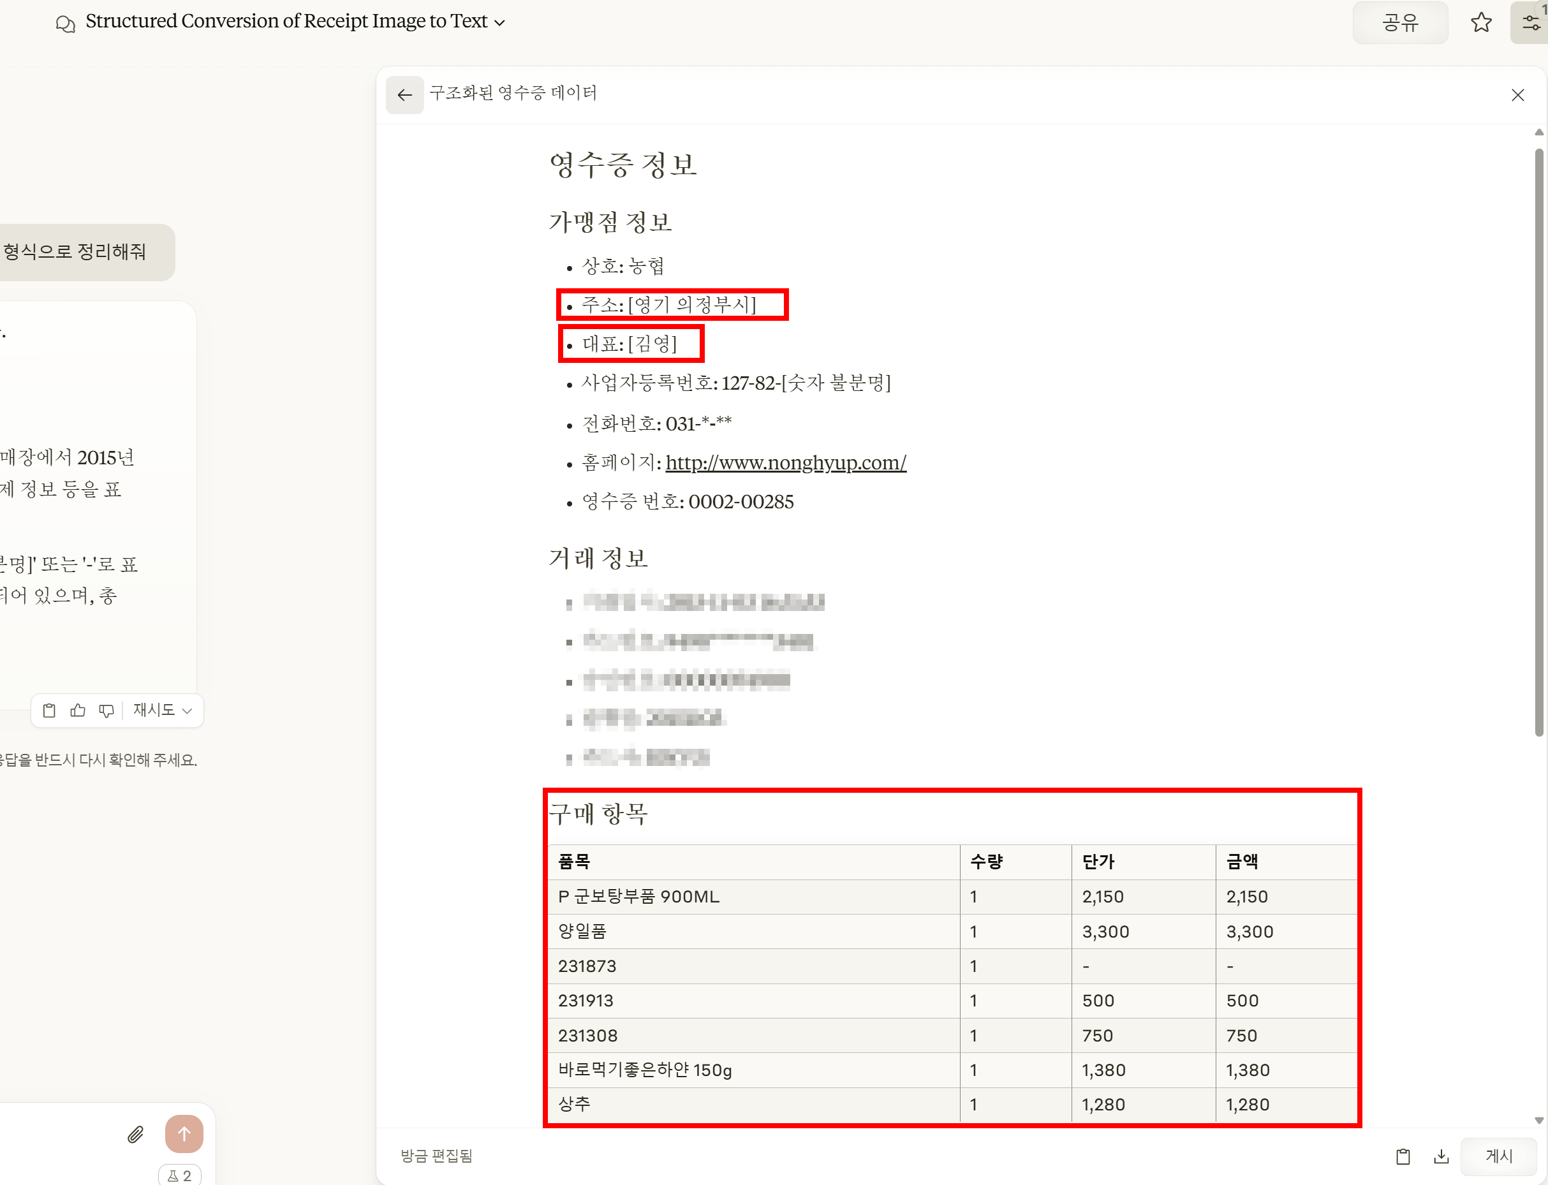Go back using artifact arrow button
The image size is (1548, 1185).
click(x=405, y=94)
